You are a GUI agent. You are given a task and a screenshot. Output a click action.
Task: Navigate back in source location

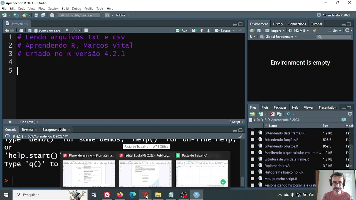pos(7,31)
